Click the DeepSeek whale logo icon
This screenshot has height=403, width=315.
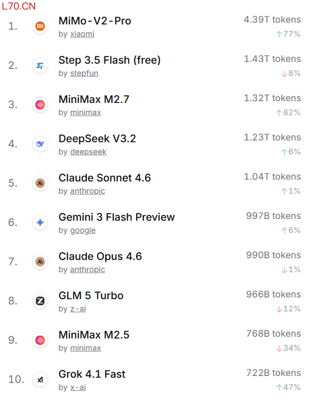click(40, 144)
